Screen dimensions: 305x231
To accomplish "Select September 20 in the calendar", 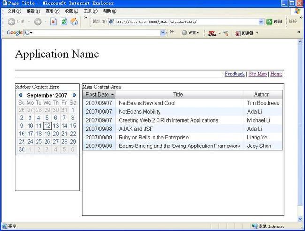I will [56, 134].
